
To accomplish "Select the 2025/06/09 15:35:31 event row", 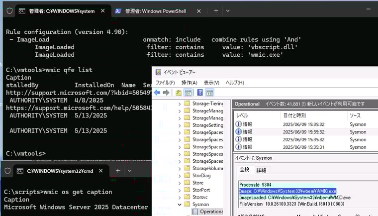I will (x=306, y=147).
